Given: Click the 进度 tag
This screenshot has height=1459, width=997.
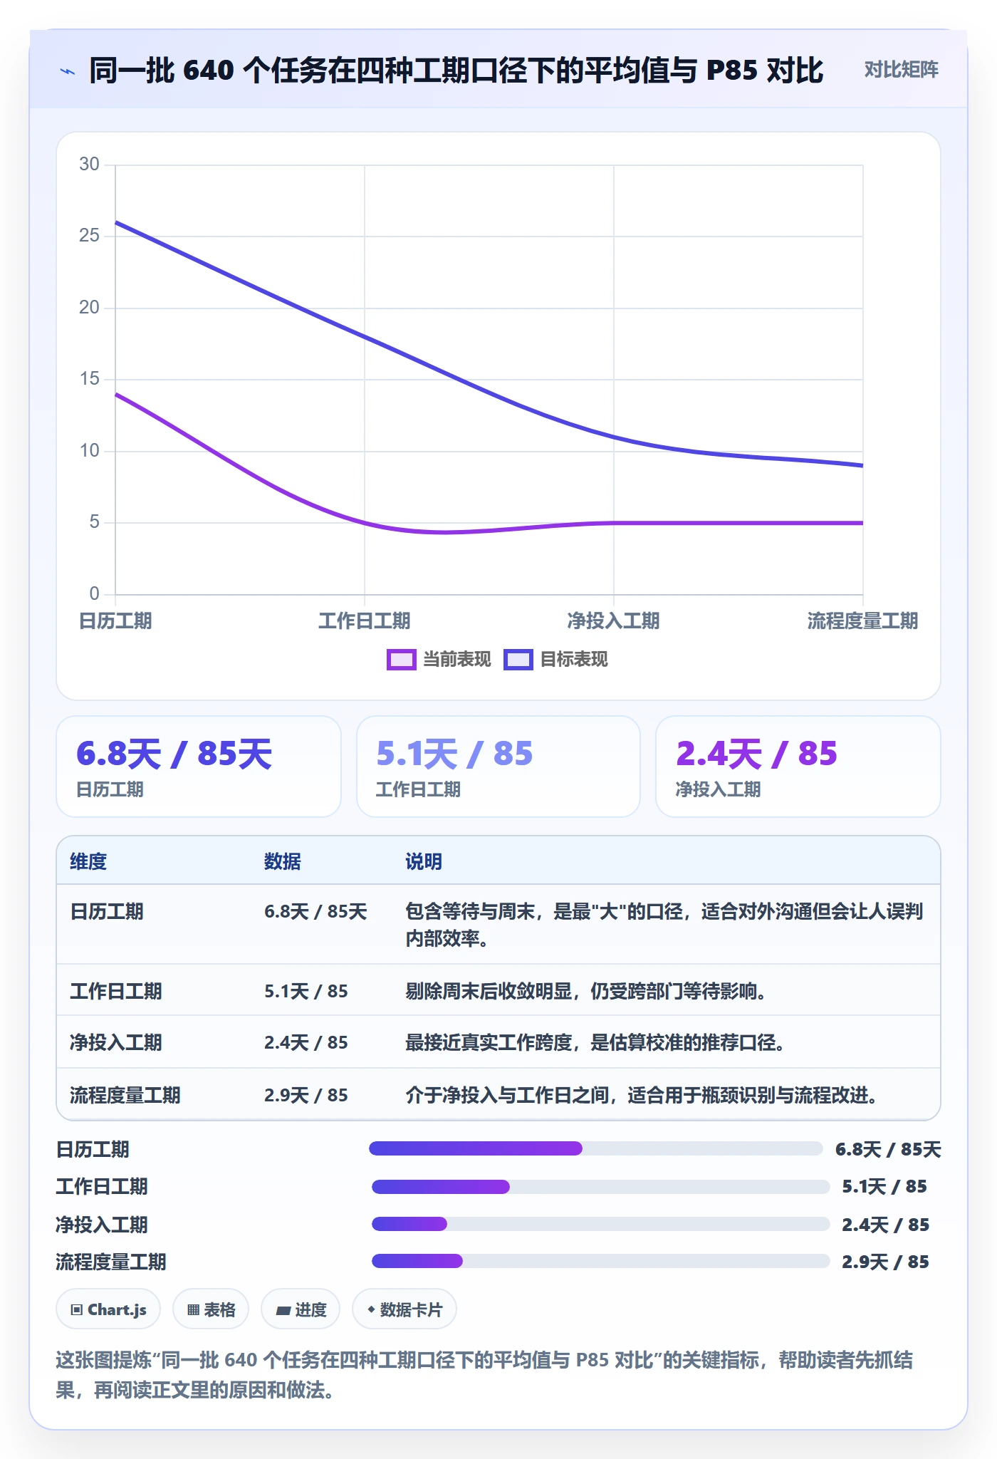Looking at the screenshot, I should (x=301, y=1309).
